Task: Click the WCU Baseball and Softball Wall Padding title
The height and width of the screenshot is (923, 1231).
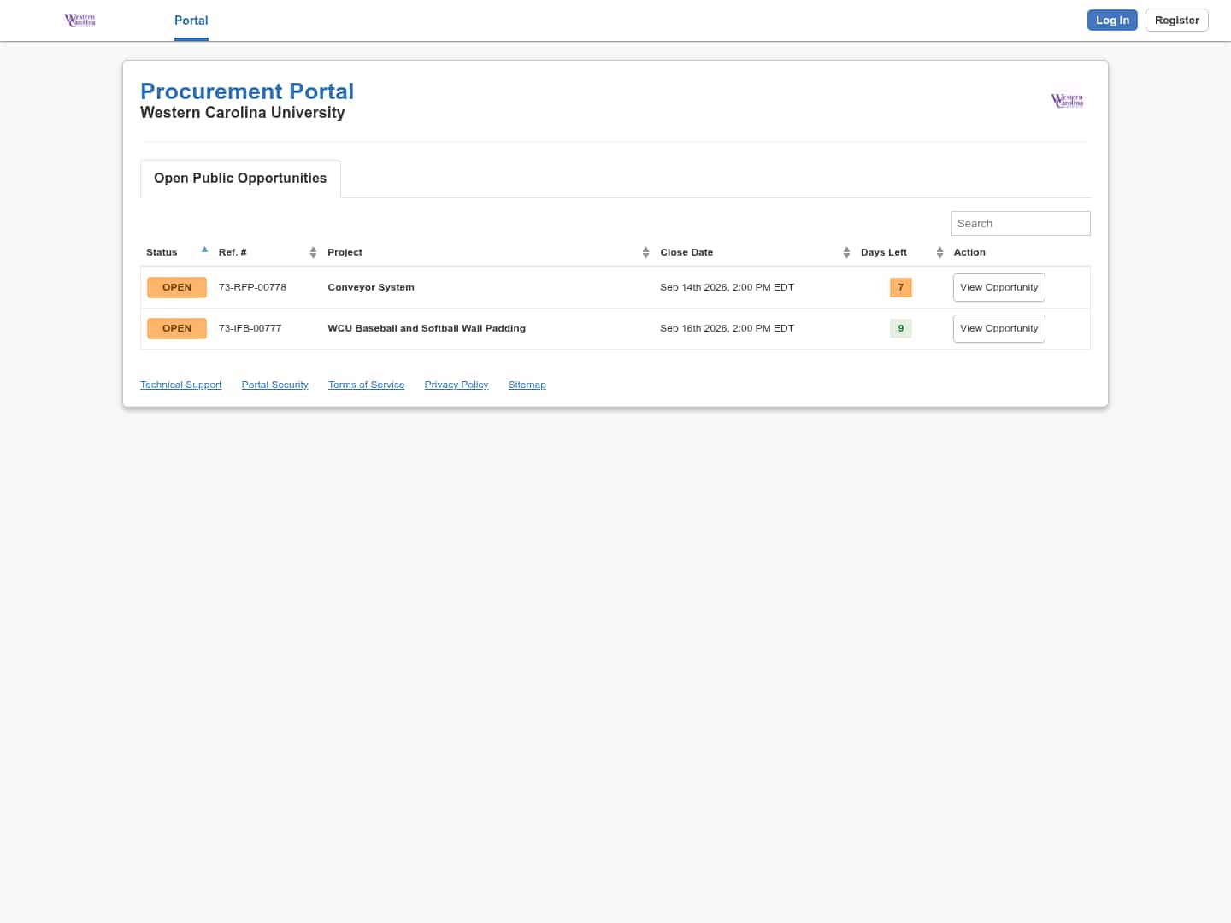Action: click(x=427, y=329)
